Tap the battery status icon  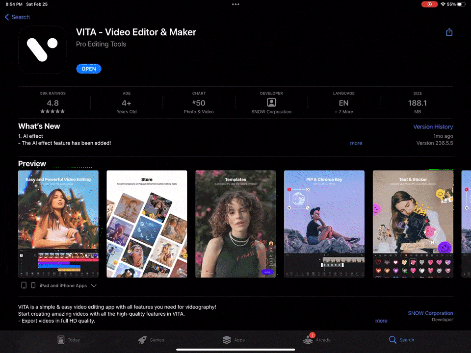click(461, 4)
